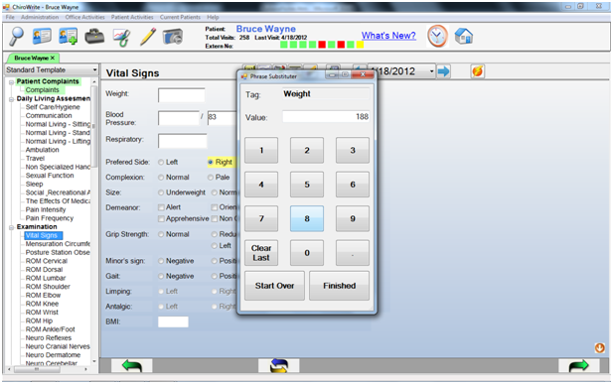This screenshot has height=384, width=613.
Task: Click the Finished button in Phrase Substituter
Action: click(340, 286)
